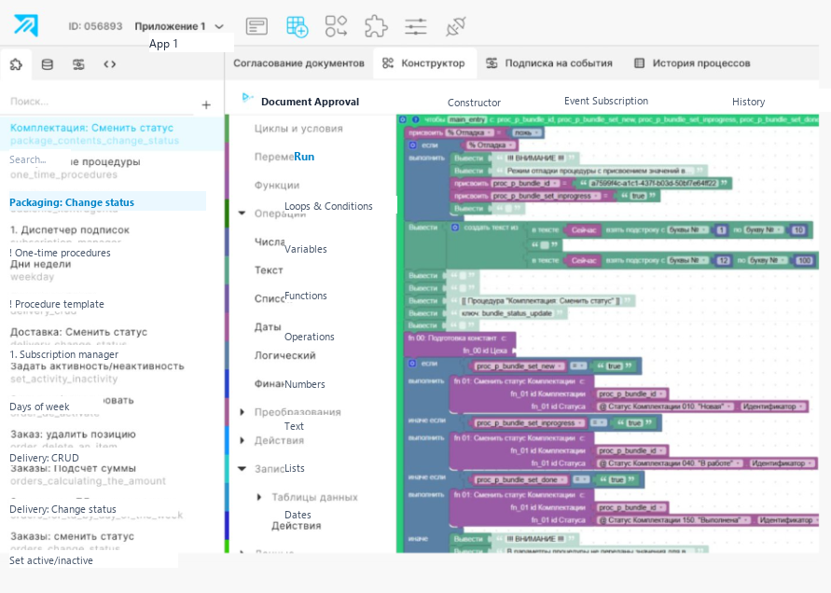Open 'Задать активность/неактивность' procedure
Viewport: 831px width, 593px height.
pos(97,366)
